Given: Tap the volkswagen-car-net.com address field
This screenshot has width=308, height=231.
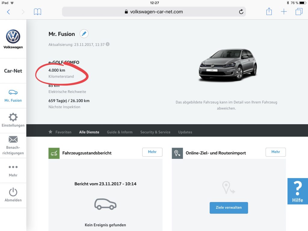Looking at the screenshot, I should coord(153,12).
